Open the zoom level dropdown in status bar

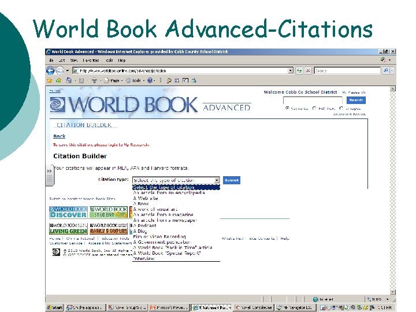click(x=387, y=299)
